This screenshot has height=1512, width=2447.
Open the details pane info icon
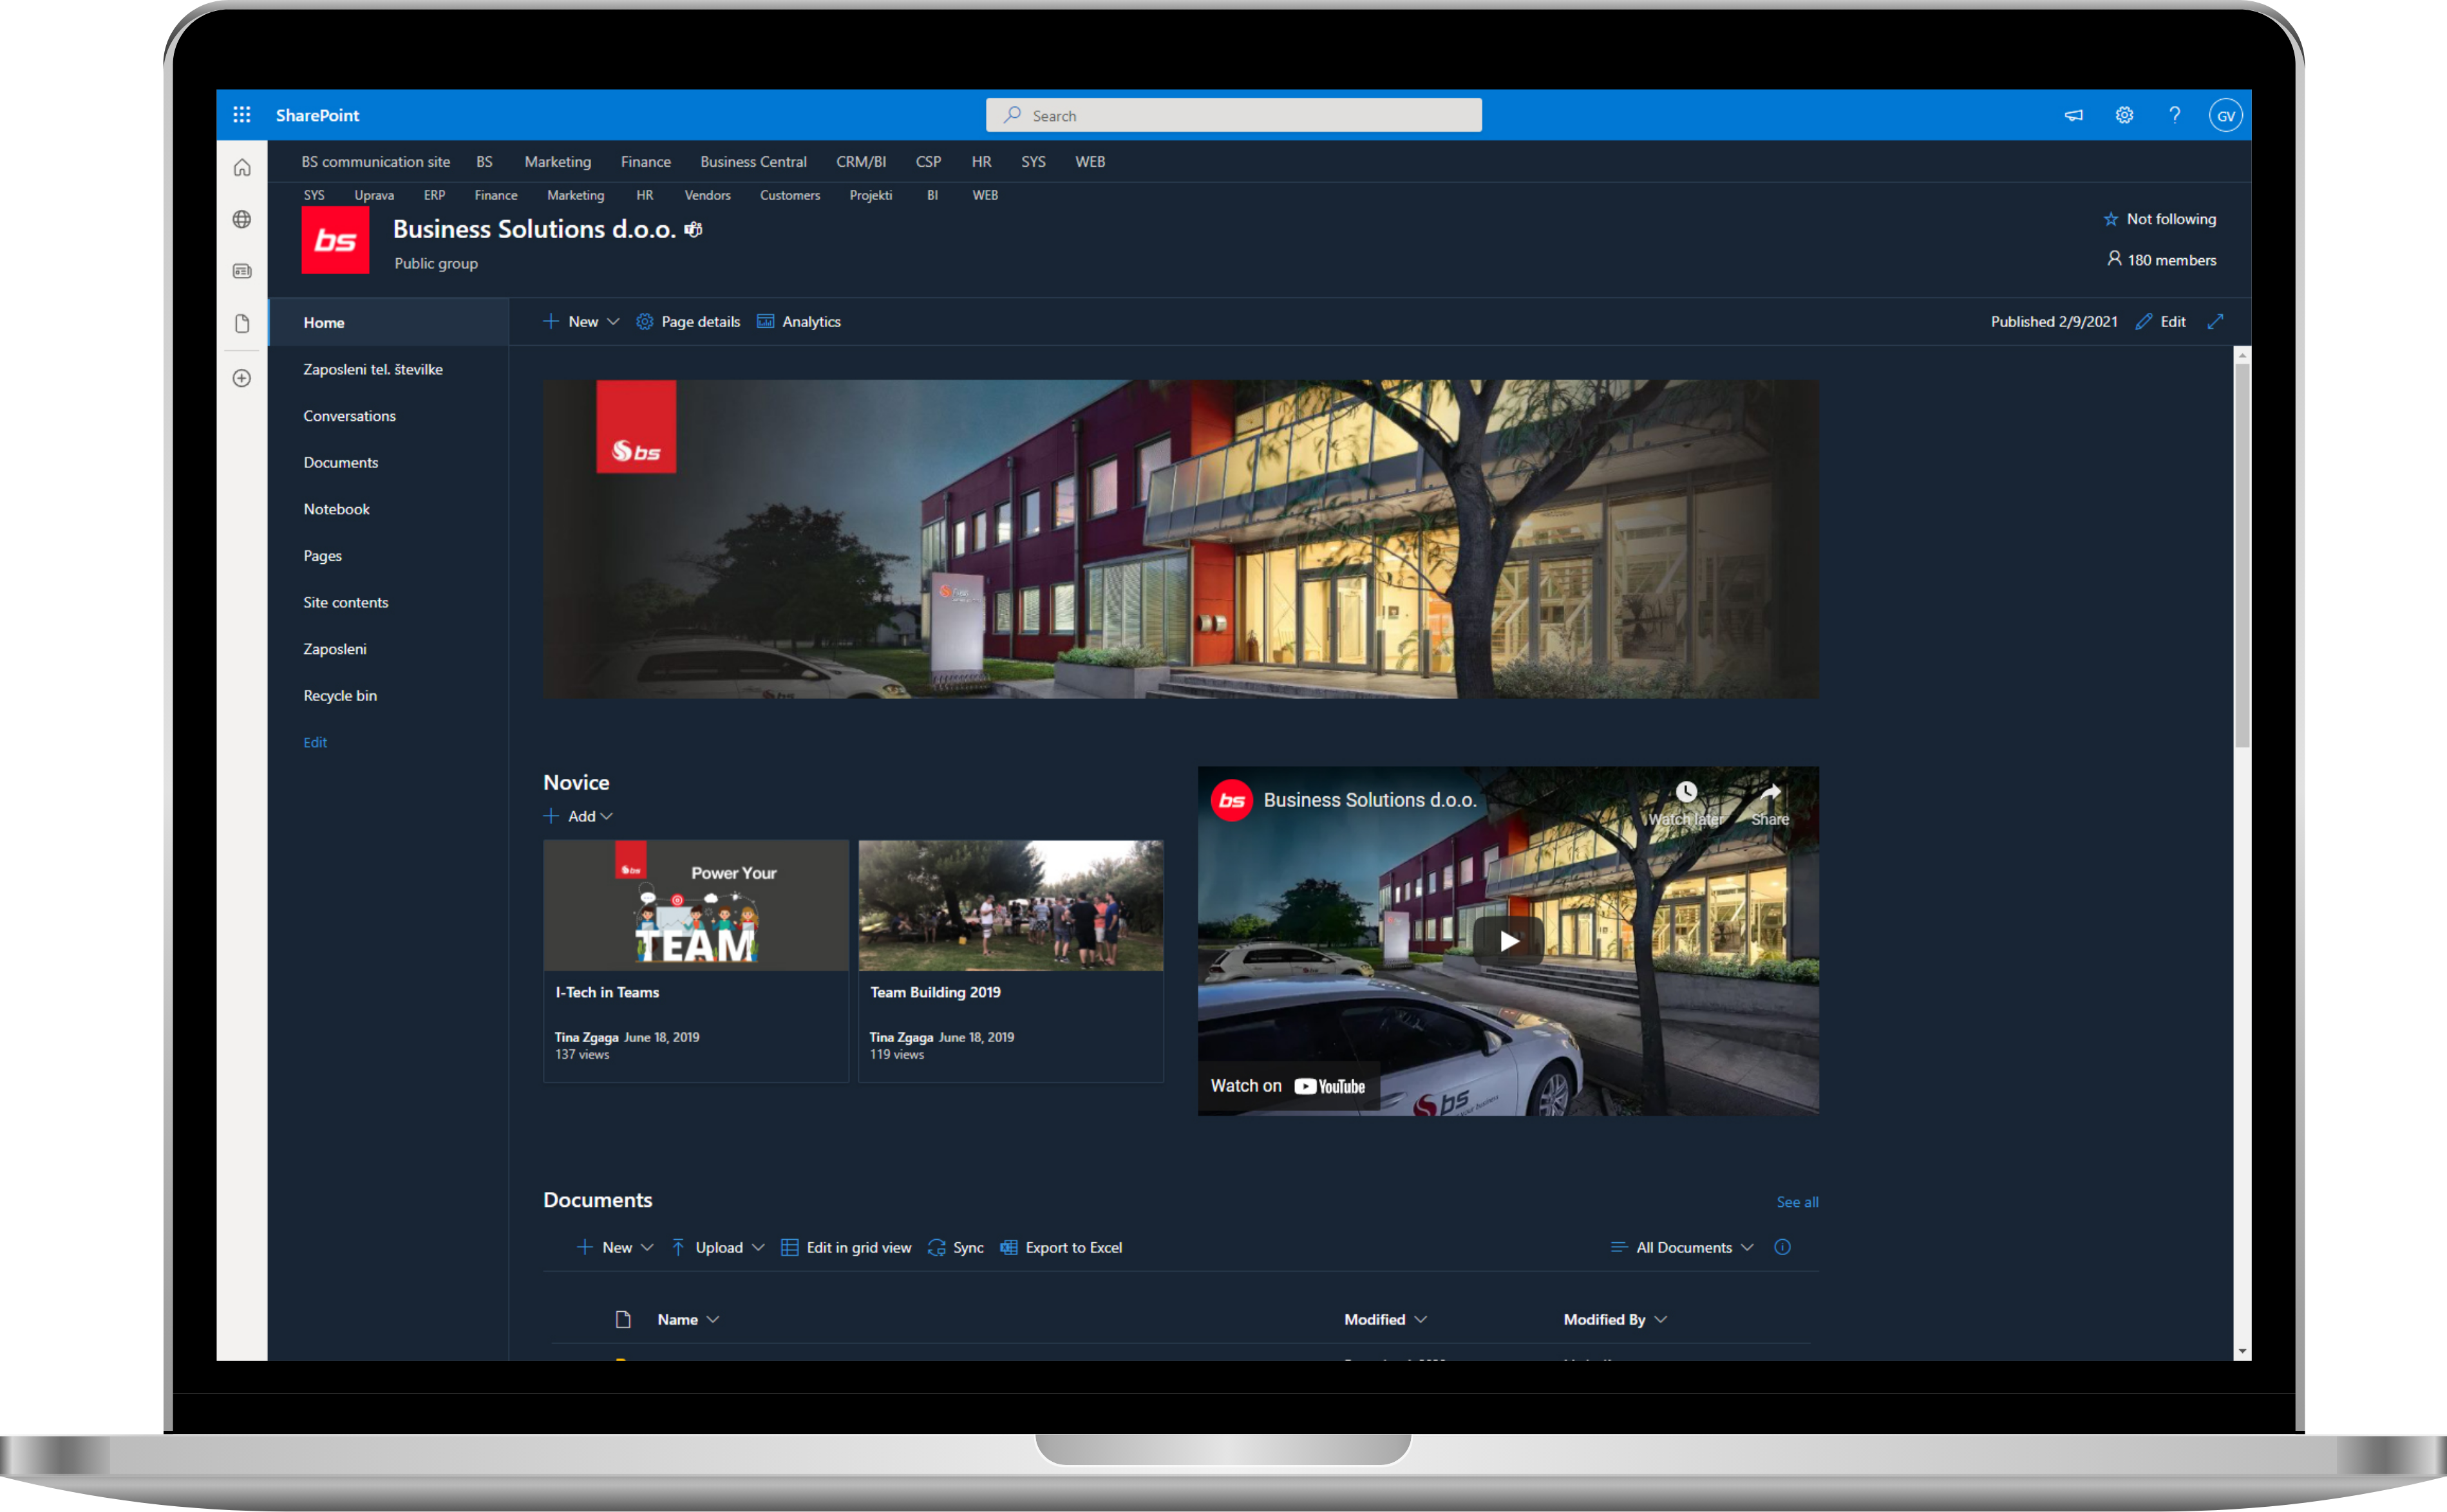(x=1782, y=1248)
